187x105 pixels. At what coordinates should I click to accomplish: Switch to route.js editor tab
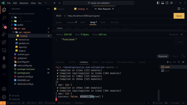tap(81, 9)
